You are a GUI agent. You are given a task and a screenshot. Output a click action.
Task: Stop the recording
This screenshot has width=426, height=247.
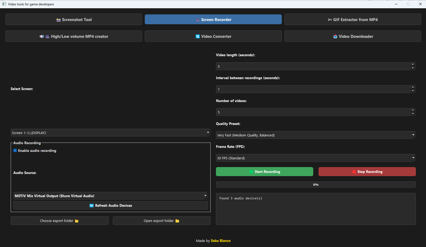(367, 172)
